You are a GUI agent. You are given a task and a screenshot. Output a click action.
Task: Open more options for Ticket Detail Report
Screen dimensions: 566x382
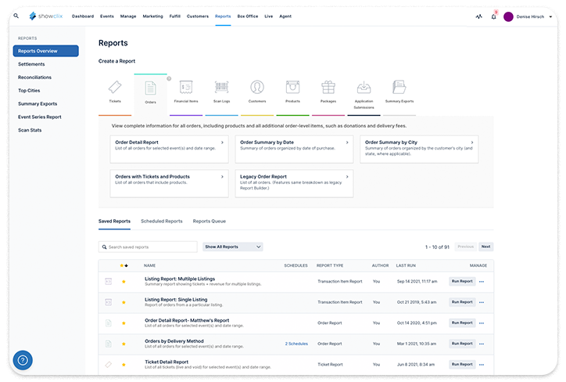(482, 365)
